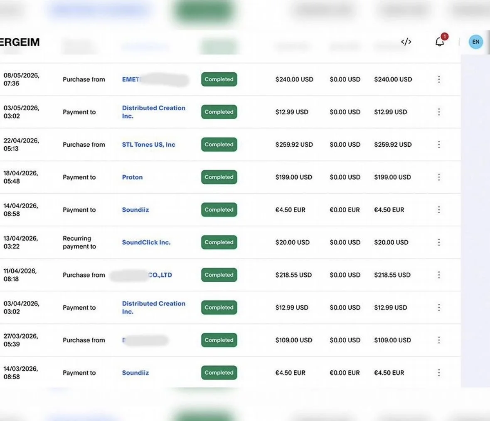
Task: Click Completed badge on the STL Tones row
Action: tap(219, 144)
